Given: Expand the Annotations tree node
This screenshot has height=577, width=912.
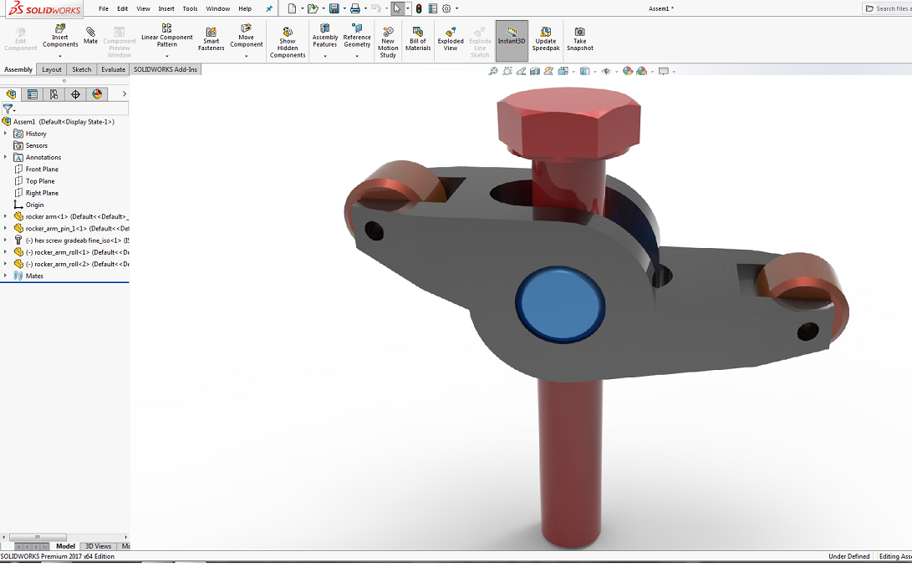Looking at the screenshot, I should (5, 158).
